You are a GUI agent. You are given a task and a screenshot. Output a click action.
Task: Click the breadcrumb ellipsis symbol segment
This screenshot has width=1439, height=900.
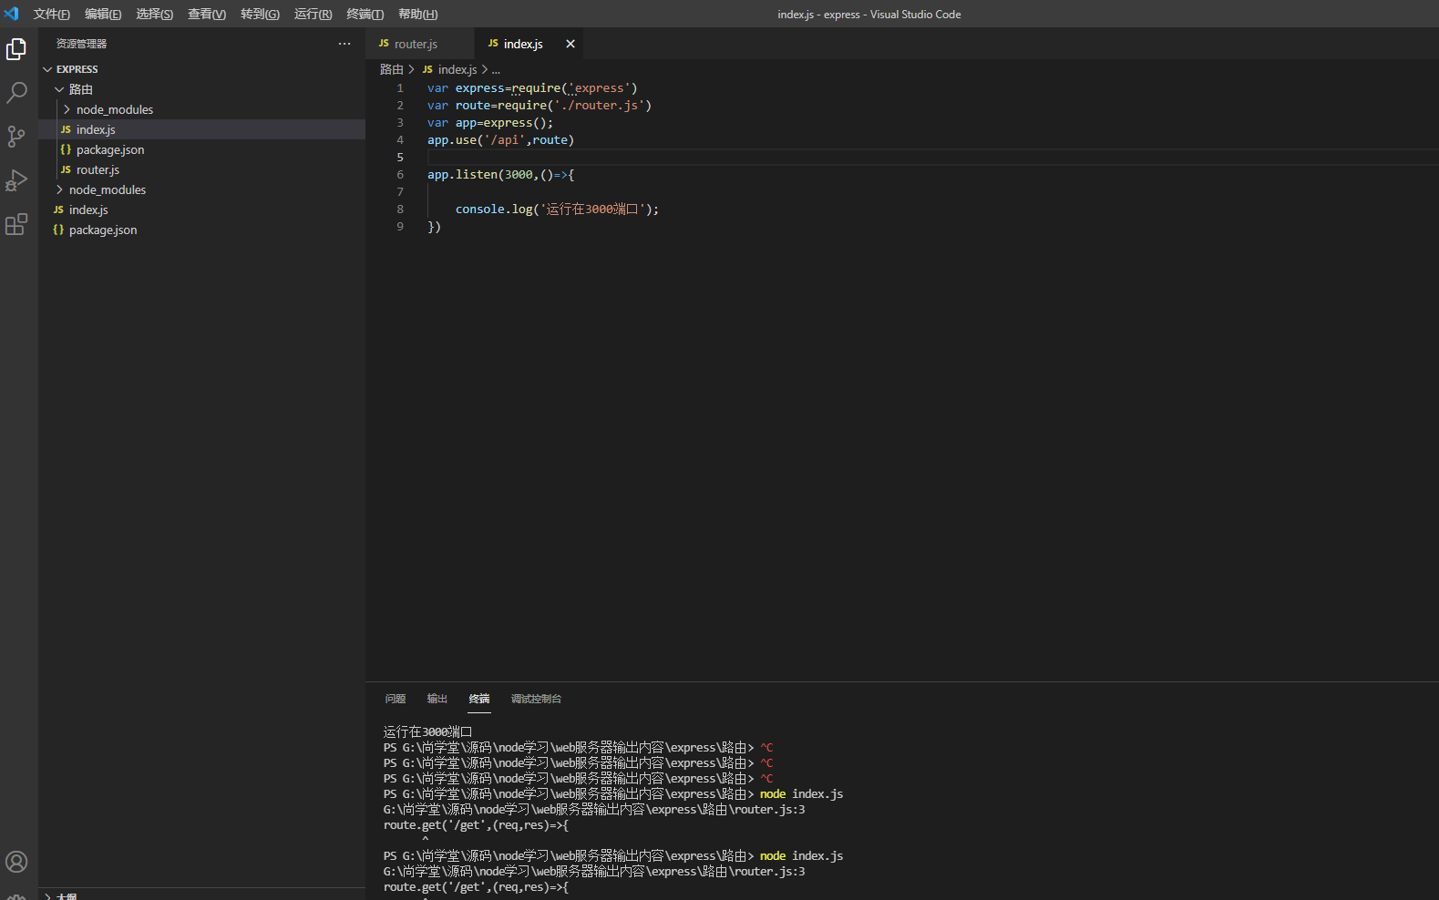point(496,69)
